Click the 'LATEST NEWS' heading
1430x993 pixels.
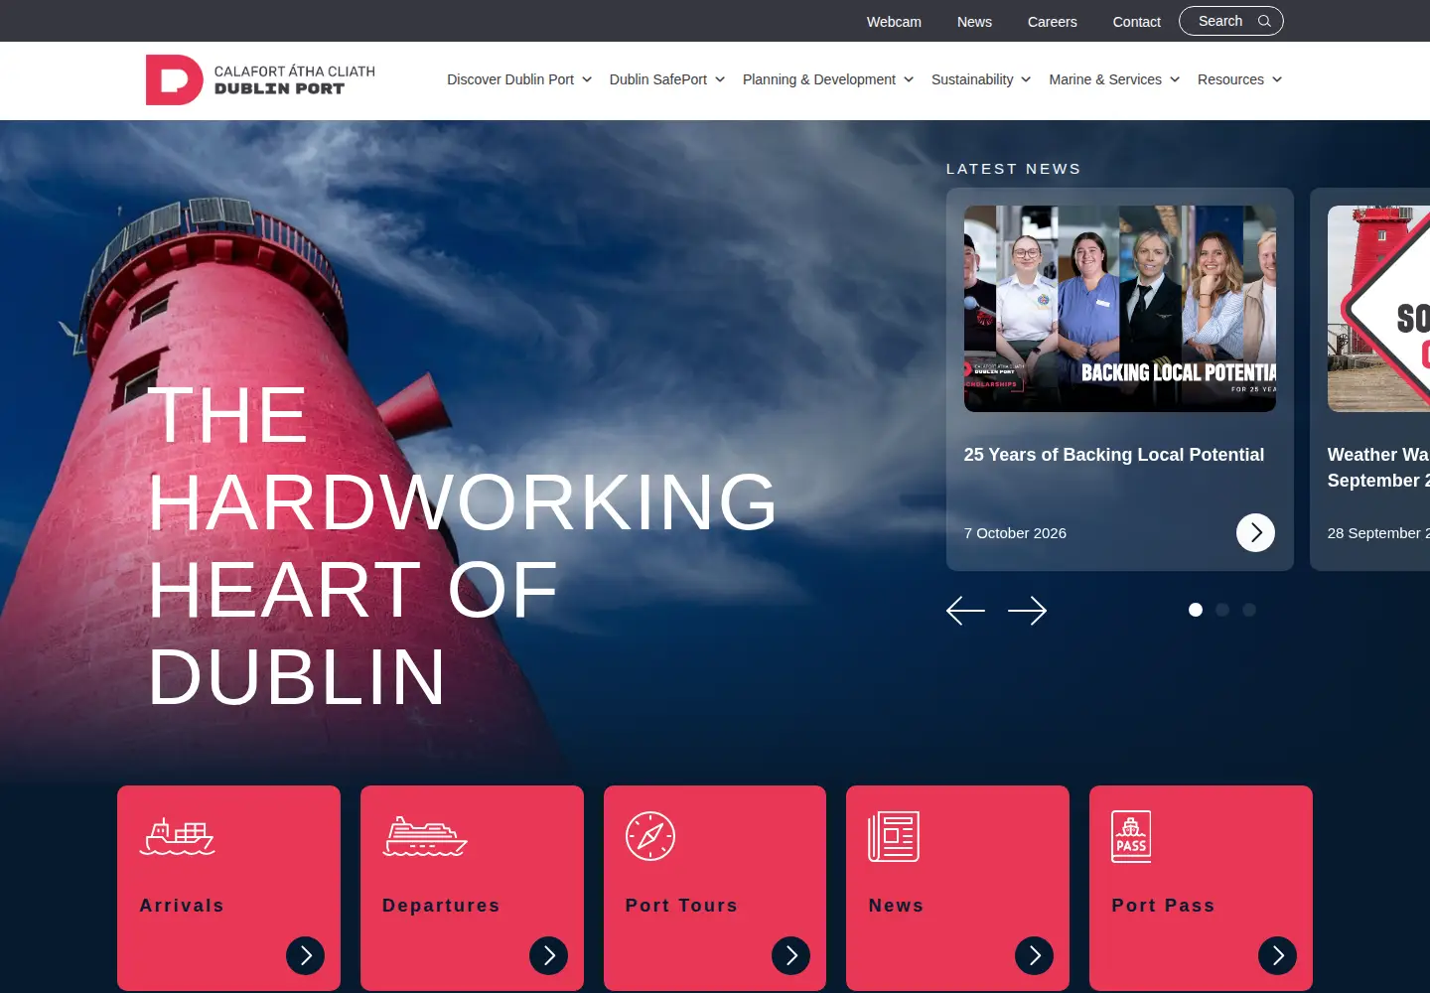[x=1013, y=169]
